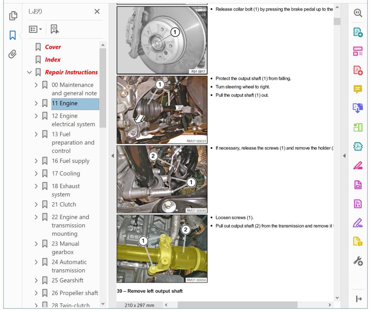Go to Repair Instructions bookmark
Viewport: 370px width, 311px height.
[71, 72]
